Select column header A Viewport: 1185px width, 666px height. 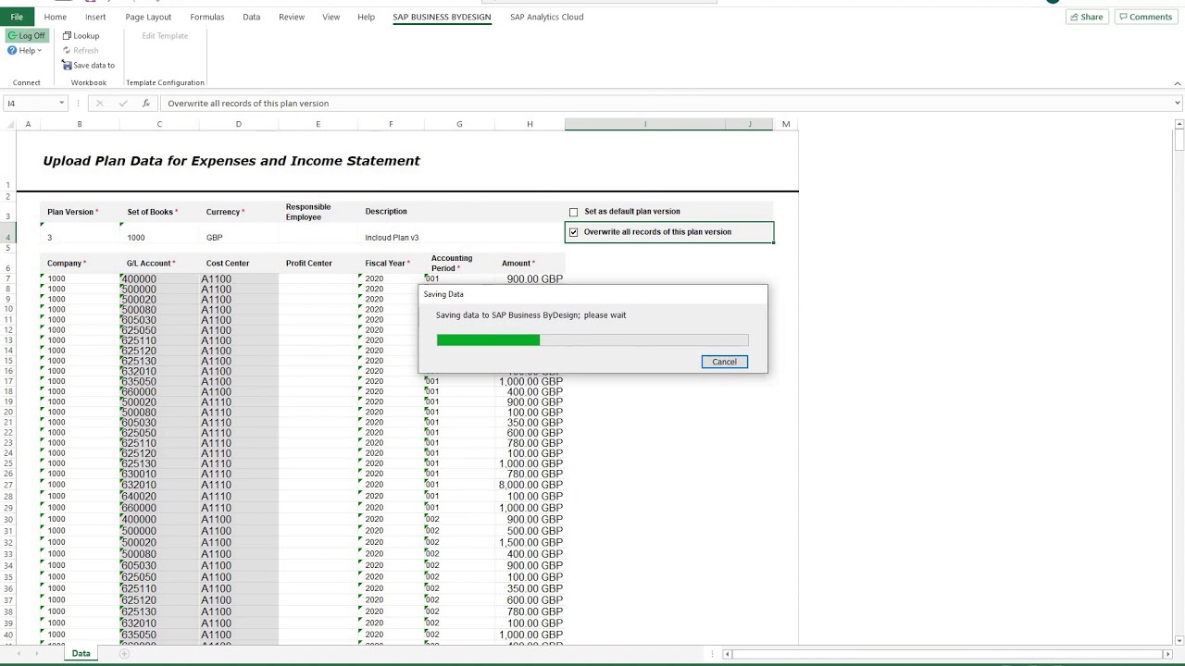coord(28,124)
